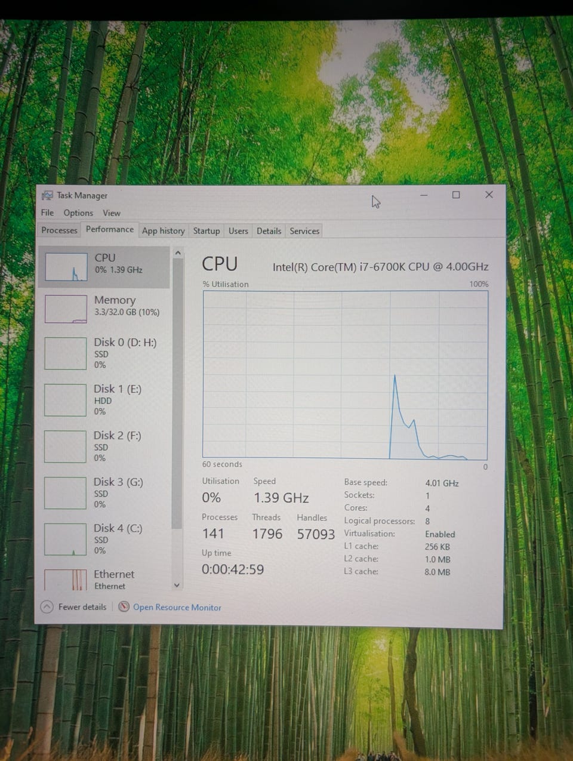This screenshot has width=573, height=761.
Task: Open the File menu
Action: click(x=47, y=212)
